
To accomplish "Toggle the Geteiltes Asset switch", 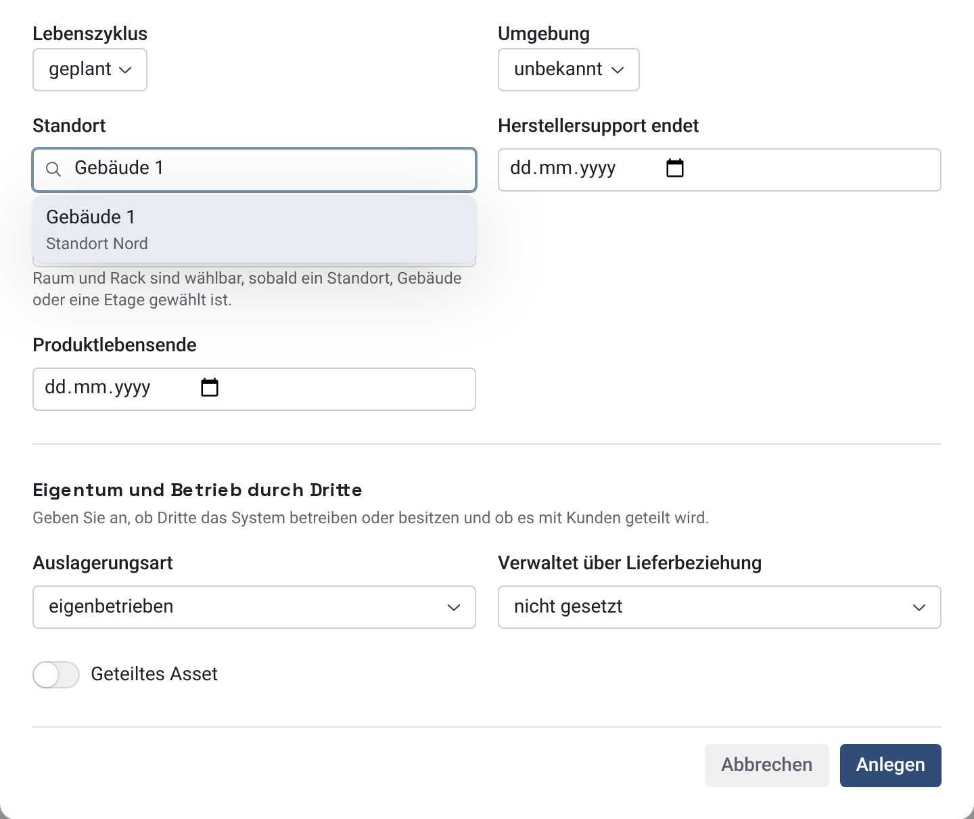I will [56, 675].
